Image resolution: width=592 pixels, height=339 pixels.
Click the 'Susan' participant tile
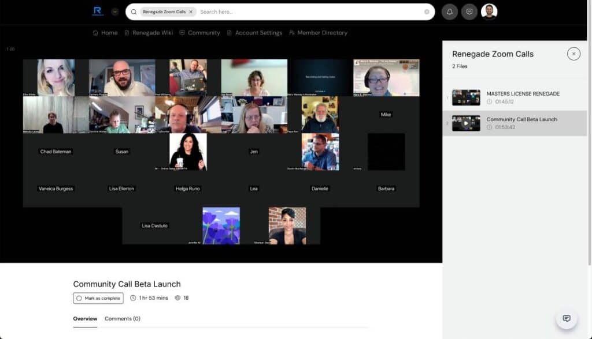(x=122, y=152)
